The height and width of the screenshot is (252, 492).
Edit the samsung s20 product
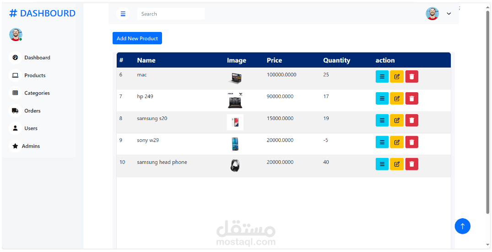[397, 120]
